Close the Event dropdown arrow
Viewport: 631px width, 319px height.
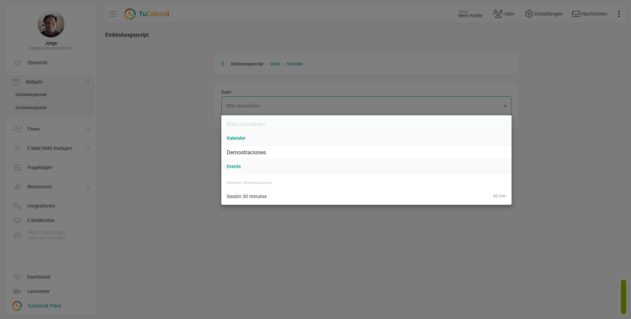[x=505, y=106]
